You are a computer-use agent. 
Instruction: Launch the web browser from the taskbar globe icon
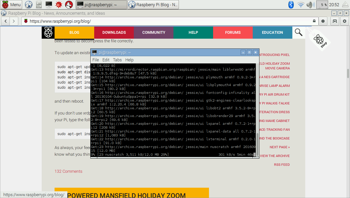pyautogui.click(x=29, y=4)
